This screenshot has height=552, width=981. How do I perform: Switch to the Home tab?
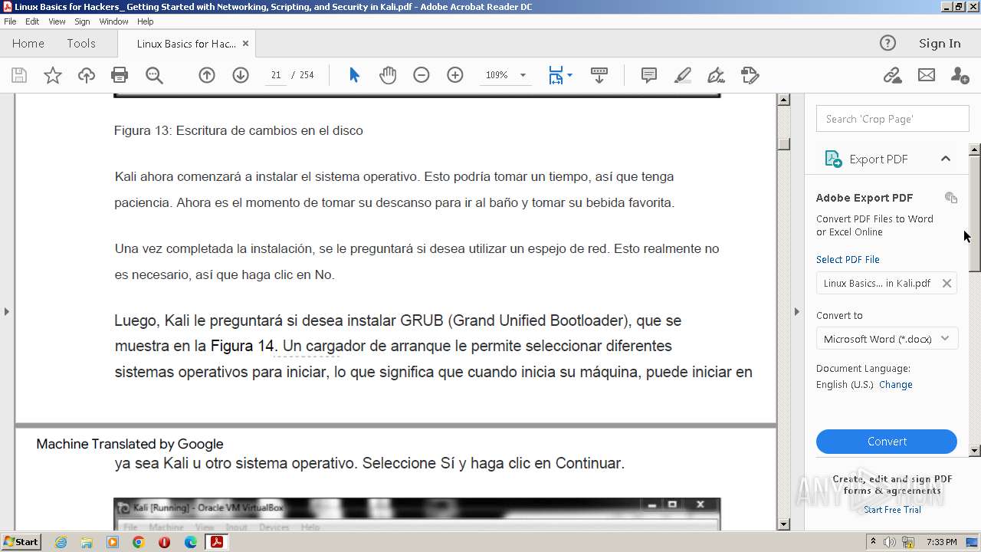coord(28,44)
